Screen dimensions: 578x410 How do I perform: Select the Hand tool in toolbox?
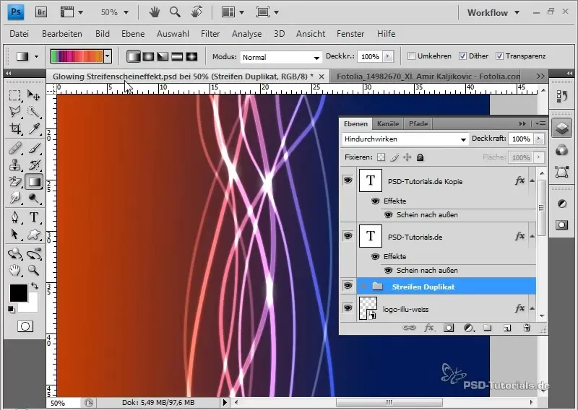pyautogui.click(x=14, y=271)
